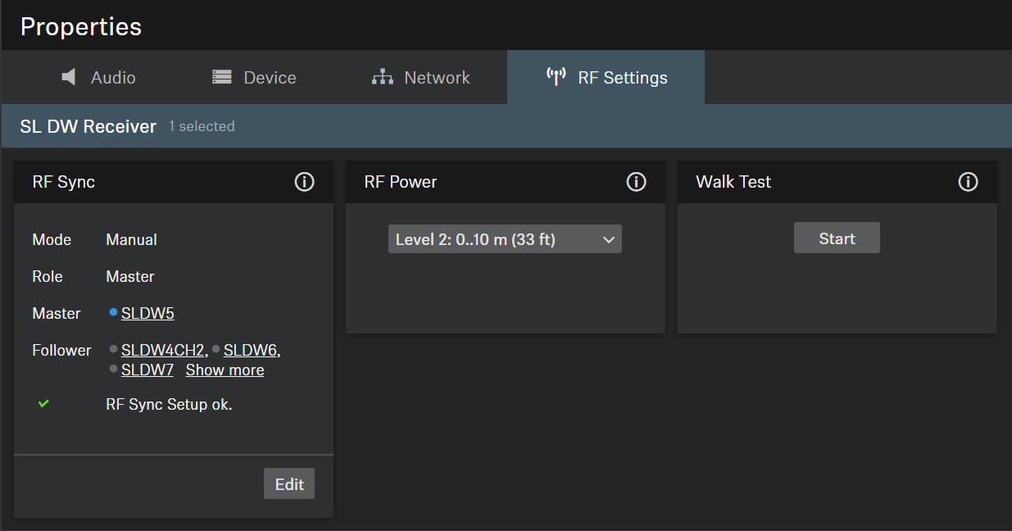Select the SL DW Receiver header
Viewport: 1012px width, 531px height.
(x=88, y=126)
